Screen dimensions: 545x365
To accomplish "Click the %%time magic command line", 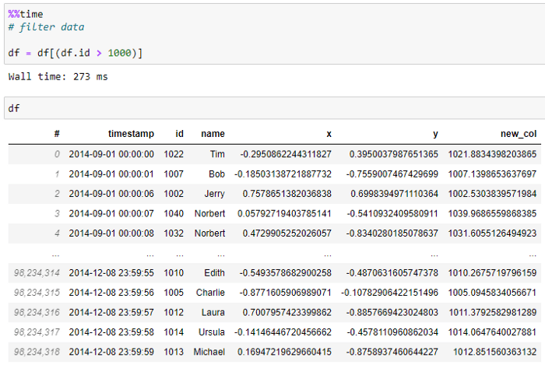I will point(26,15).
